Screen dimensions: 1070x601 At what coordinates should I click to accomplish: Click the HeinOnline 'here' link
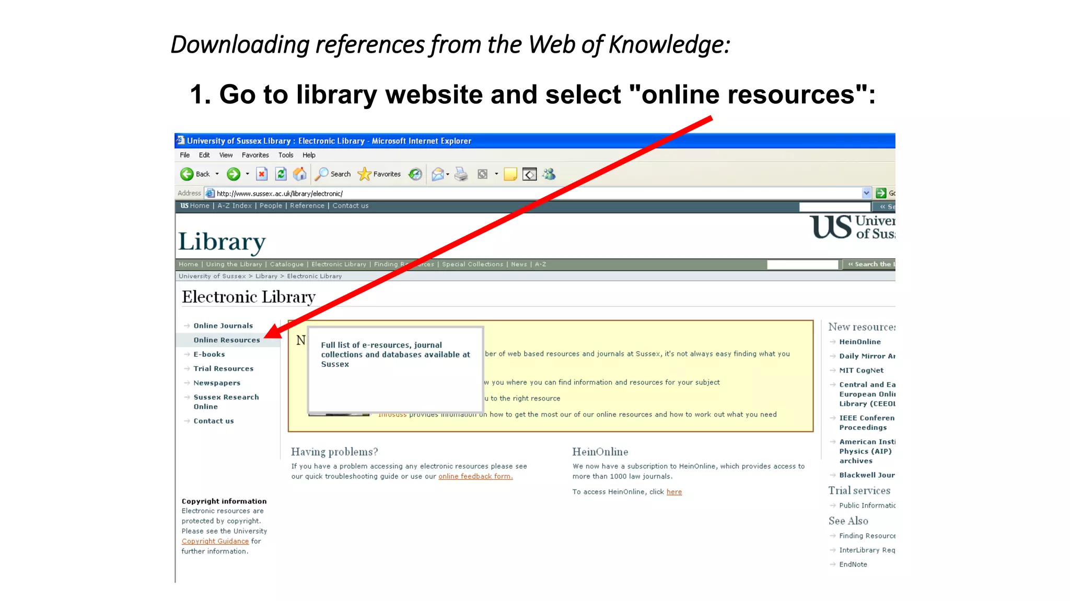click(x=674, y=492)
